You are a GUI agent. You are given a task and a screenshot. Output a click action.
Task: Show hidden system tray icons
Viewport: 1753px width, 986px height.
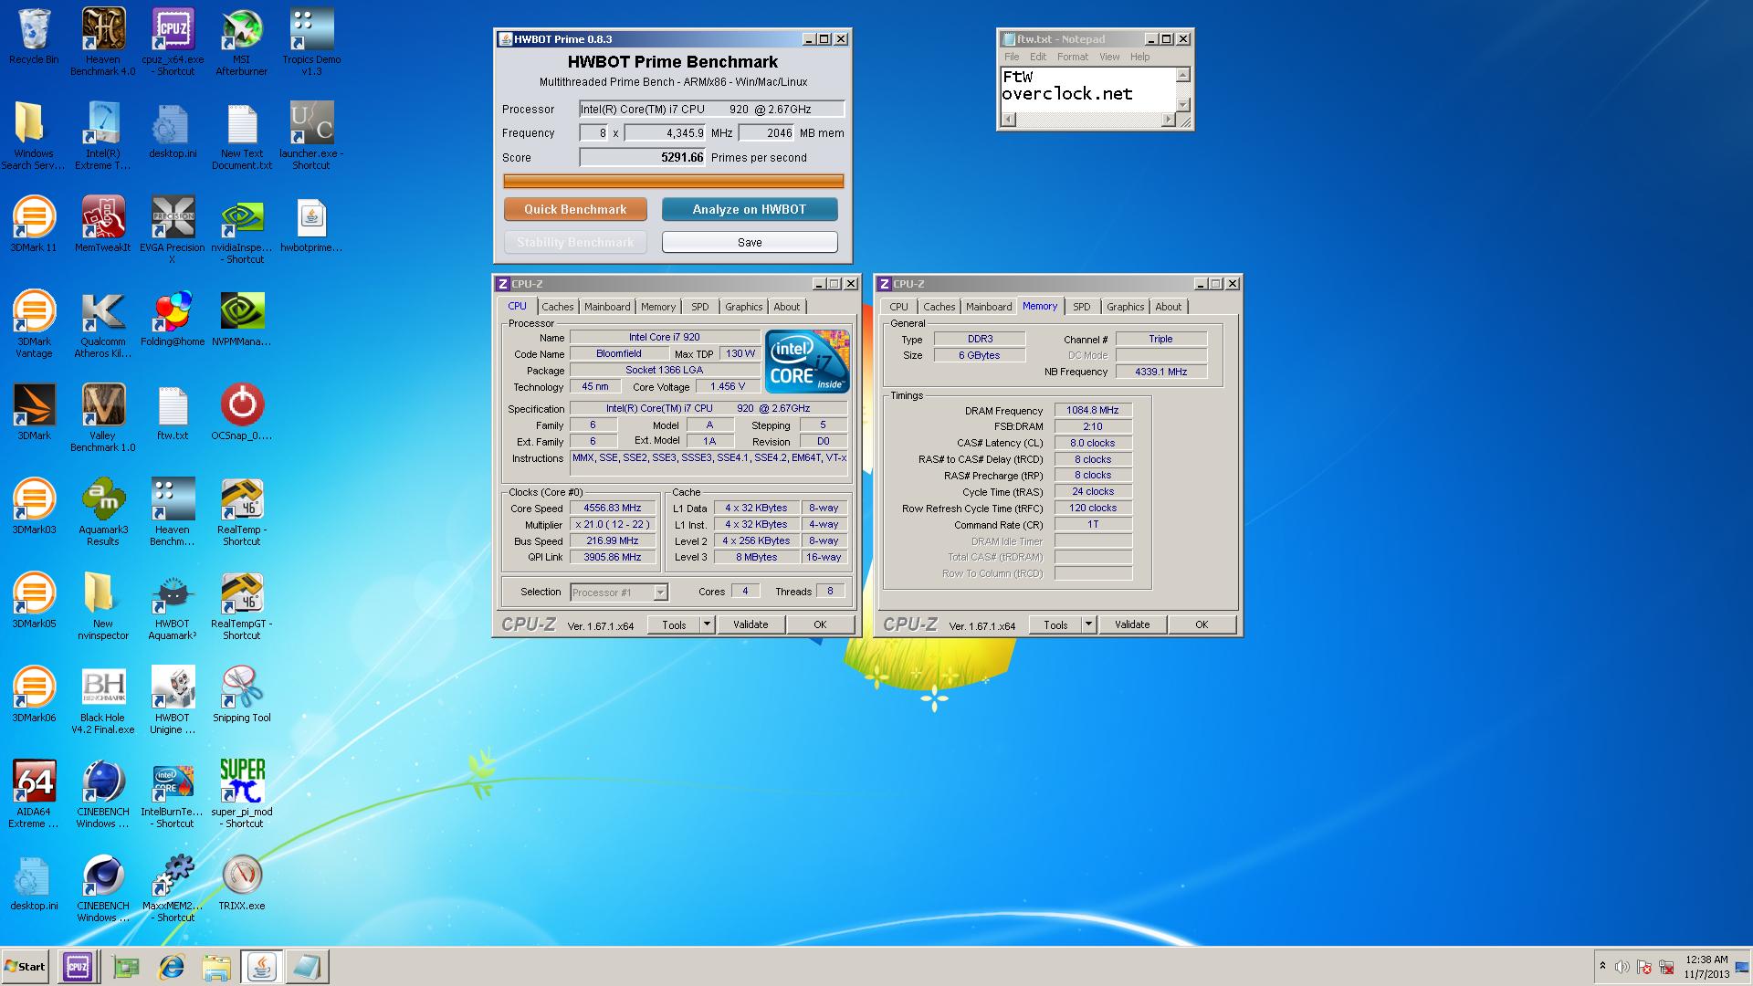click(x=1602, y=966)
